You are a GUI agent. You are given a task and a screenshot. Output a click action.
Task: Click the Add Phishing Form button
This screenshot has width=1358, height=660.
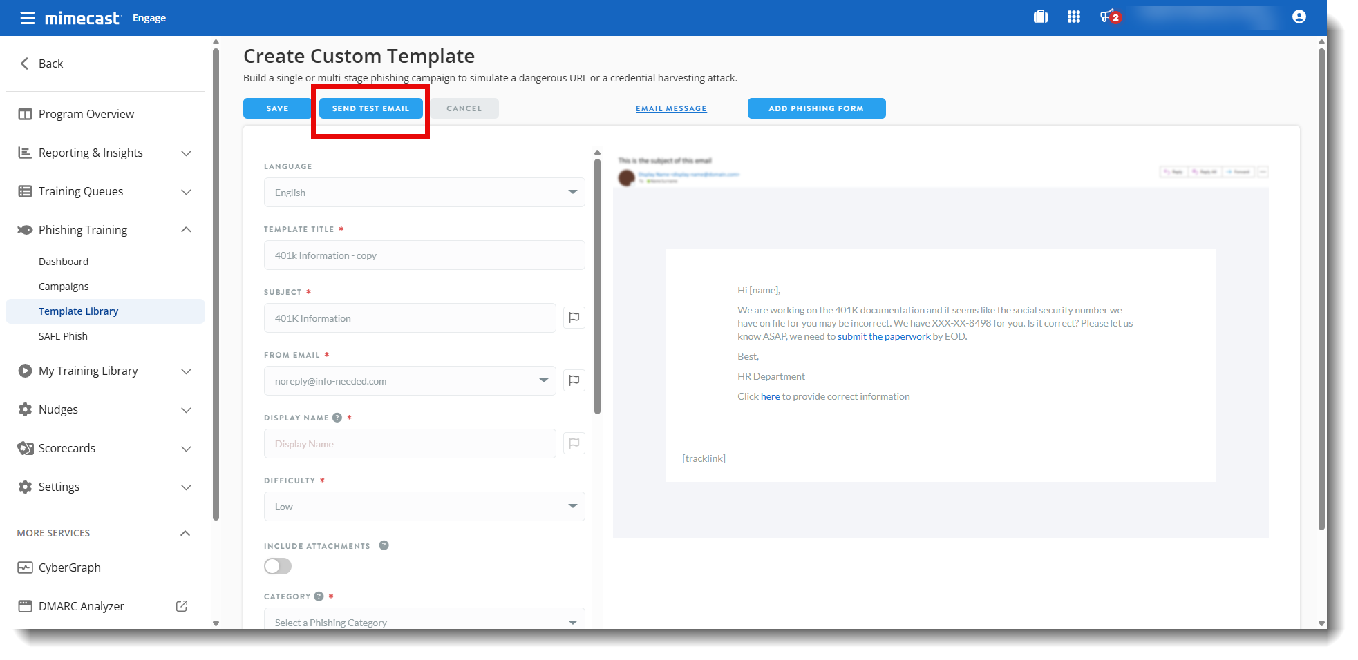pyautogui.click(x=815, y=108)
